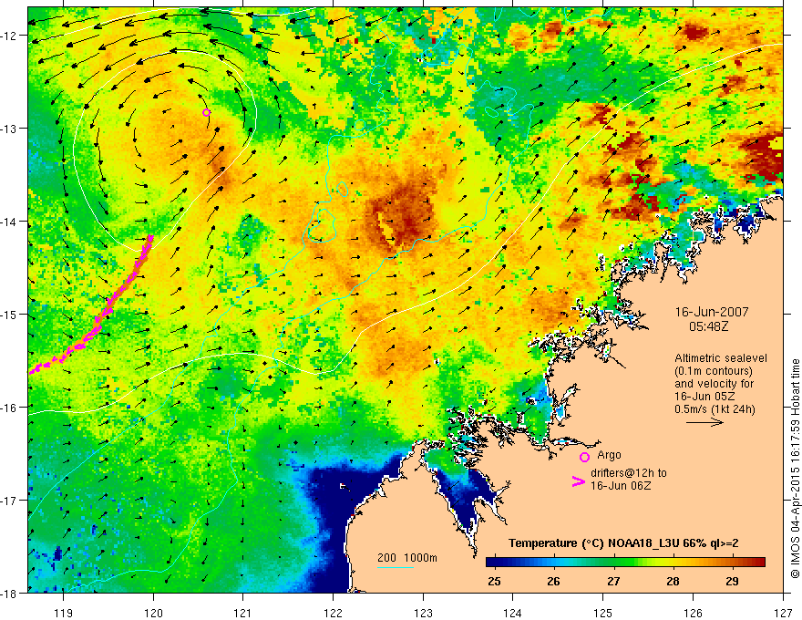The height and width of the screenshot is (620, 802).
Task: Click the date label 16-Jun-2007
Action: 712,312
